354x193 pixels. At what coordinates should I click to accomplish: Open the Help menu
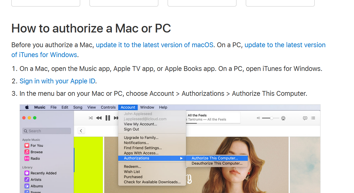[163, 107]
